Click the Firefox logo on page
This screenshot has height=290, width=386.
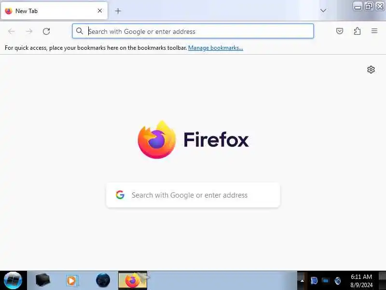156,140
